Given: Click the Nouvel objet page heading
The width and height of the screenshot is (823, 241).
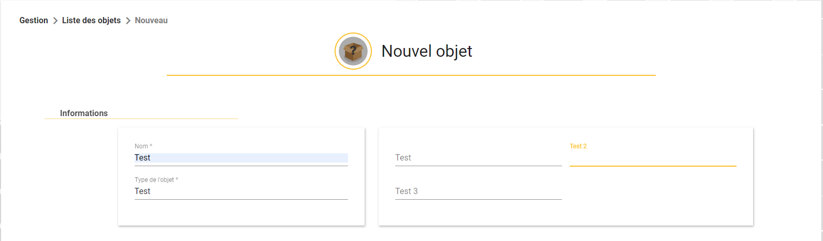Looking at the screenshot, I should click(x=427, y=51).
